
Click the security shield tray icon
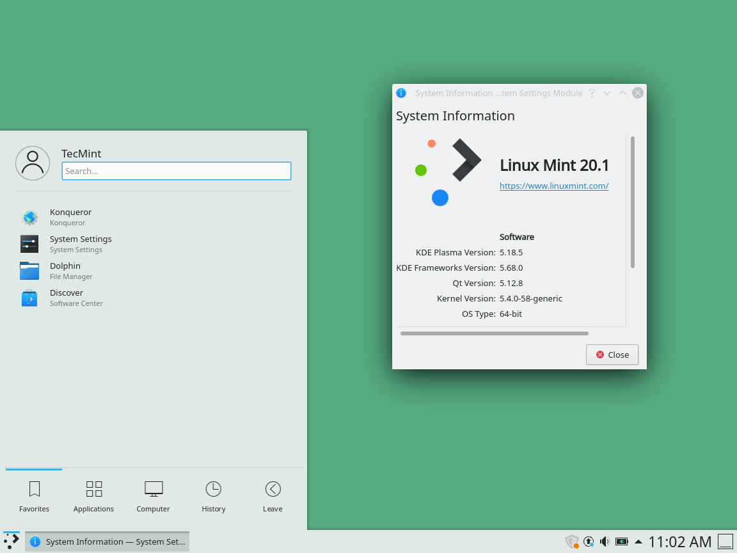(571, 541)
